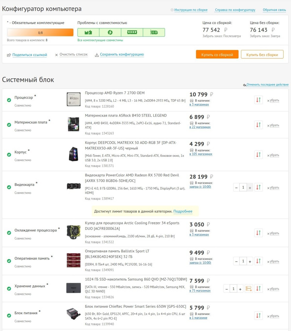
Task: Click Купить со сборкой button
Action: (217, 55)
